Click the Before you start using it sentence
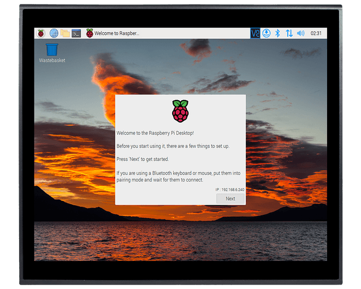361x289 pixels. (x=173, y=146)
